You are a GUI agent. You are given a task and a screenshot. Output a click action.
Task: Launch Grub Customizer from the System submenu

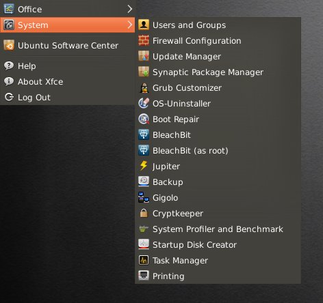coord(218,87)
